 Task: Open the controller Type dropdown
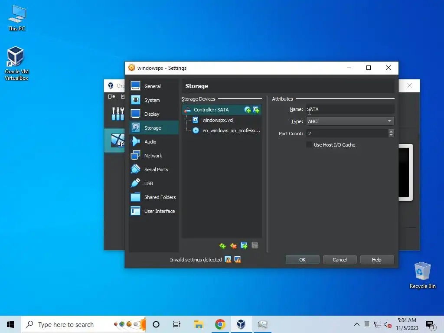(350, 121)
